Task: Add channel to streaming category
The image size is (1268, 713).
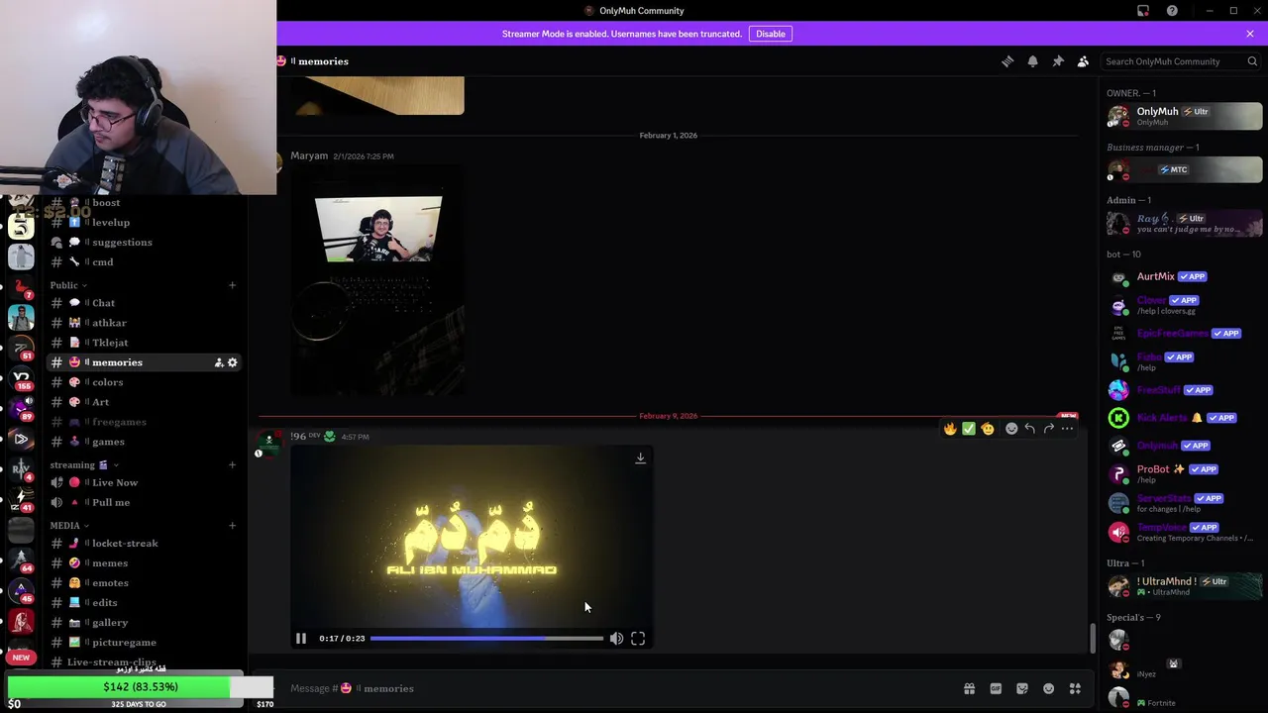Action: point(232,464)
